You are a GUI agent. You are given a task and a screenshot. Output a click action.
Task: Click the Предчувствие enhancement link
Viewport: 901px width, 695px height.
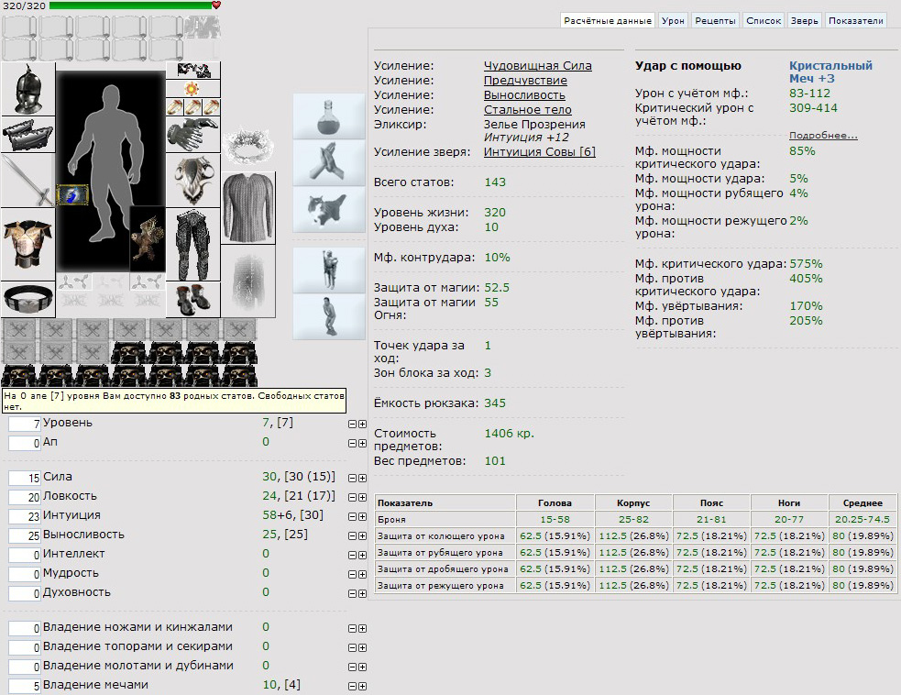[x=525, y=81]
